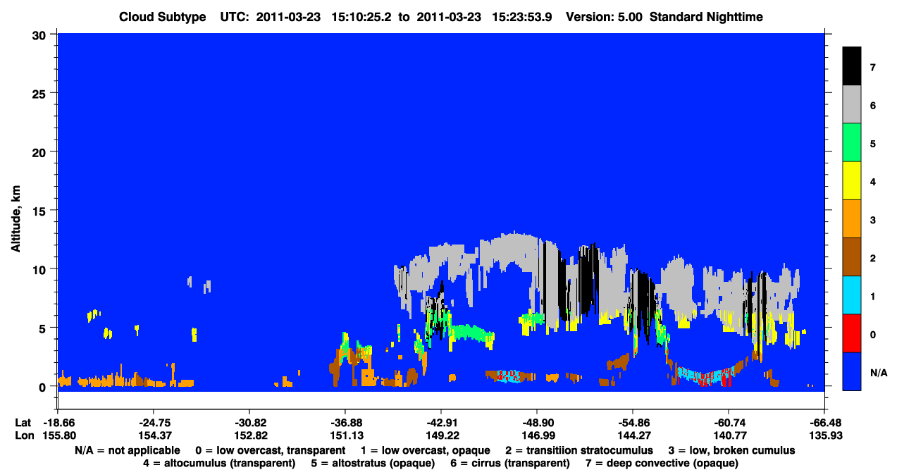
Task: Click legend text '0 = low overcast, transparent'
Action: point(270,450)
